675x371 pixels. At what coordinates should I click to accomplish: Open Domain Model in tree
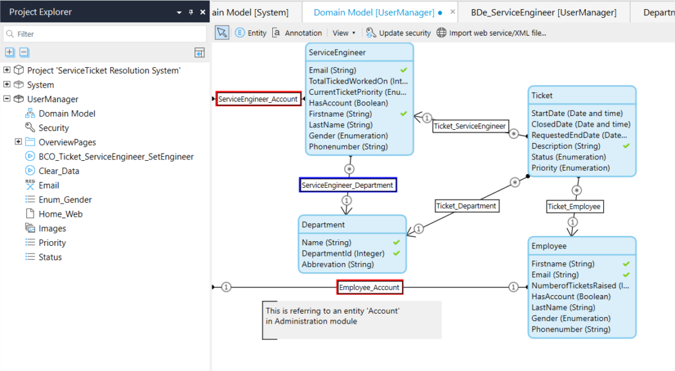pos(67,113)
